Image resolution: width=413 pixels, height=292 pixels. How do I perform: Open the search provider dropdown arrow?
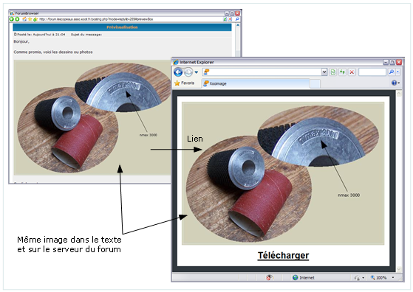(x=397, y=72)
